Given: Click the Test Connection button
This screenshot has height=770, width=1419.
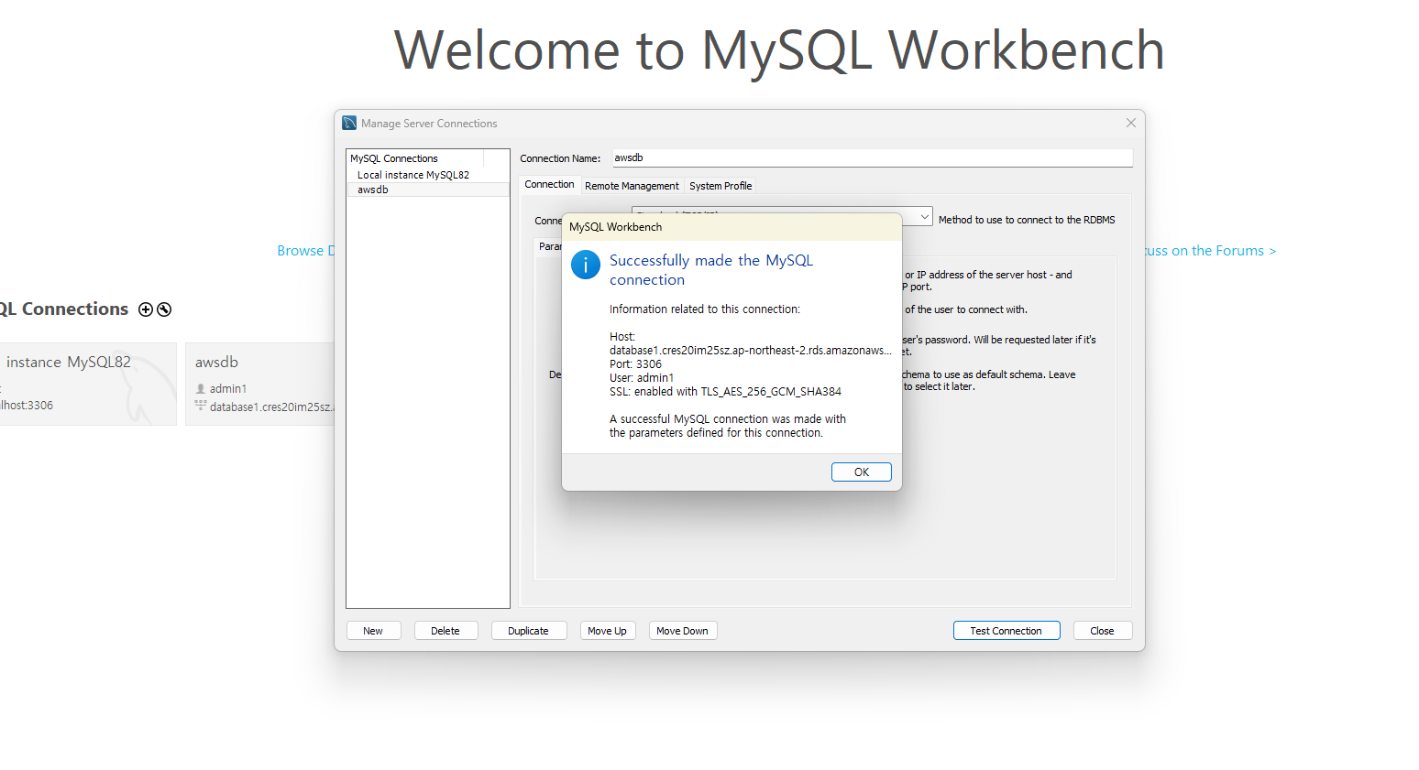Looking at the screenshot, I should pyautogui.click(x=1006, y=631).
